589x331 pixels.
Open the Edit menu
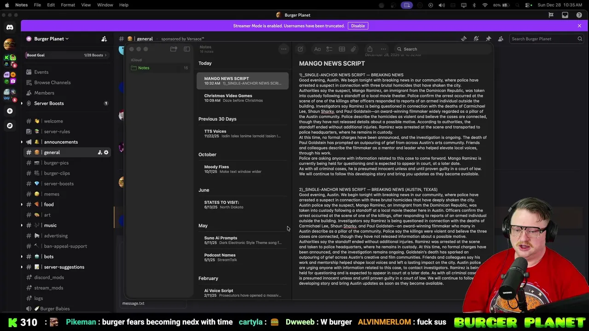(x=51, y=5)
